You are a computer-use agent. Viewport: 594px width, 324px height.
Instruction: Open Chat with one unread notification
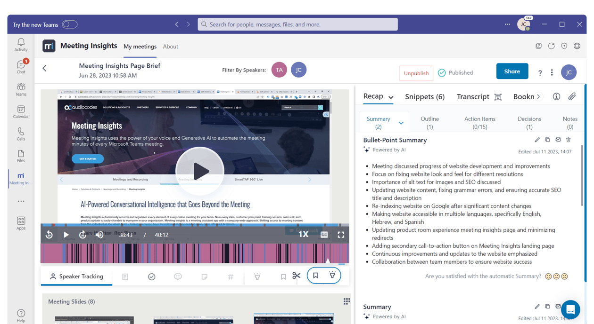coord(21,67)
